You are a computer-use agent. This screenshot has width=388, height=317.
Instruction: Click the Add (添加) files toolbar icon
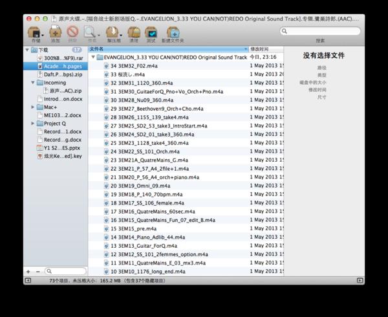point(56,32)
